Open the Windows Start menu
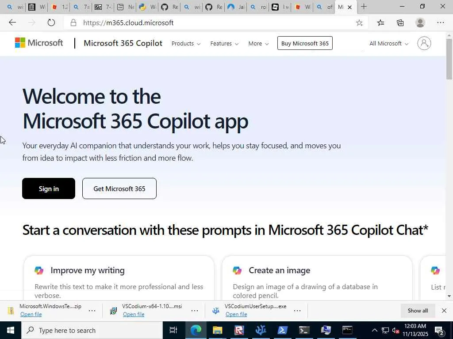This screenshot has height=339, width=453. pos(11,330)
